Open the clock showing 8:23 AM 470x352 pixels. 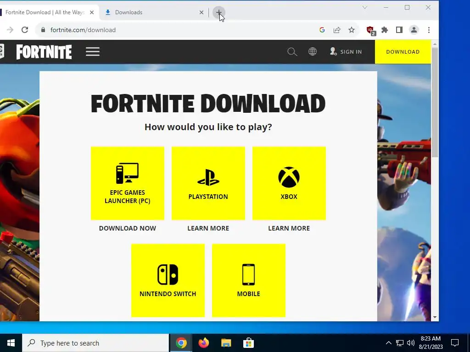(431, 343)
